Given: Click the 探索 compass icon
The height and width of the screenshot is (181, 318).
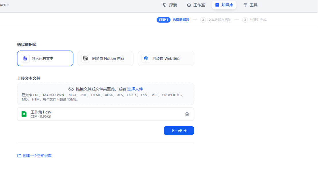Looking at the screenshot, I should [165, 5].
